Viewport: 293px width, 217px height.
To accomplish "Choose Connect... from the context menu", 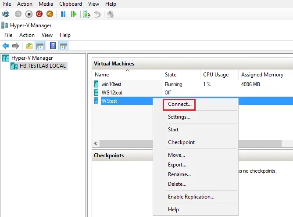I will [x=179, y=105].
